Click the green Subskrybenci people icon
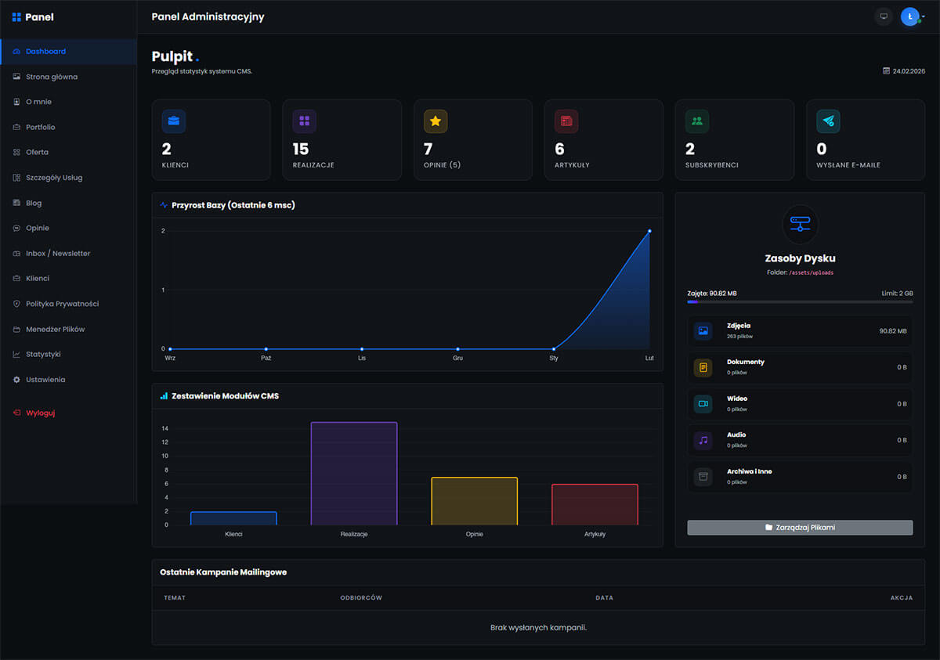Viewport: 940px width, 660px height. pos(697,121)
